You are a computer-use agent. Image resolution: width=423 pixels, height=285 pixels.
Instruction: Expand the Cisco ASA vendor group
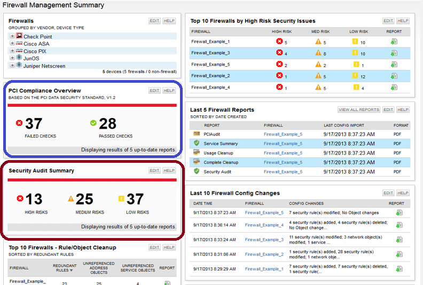click(x=12, y=43)
